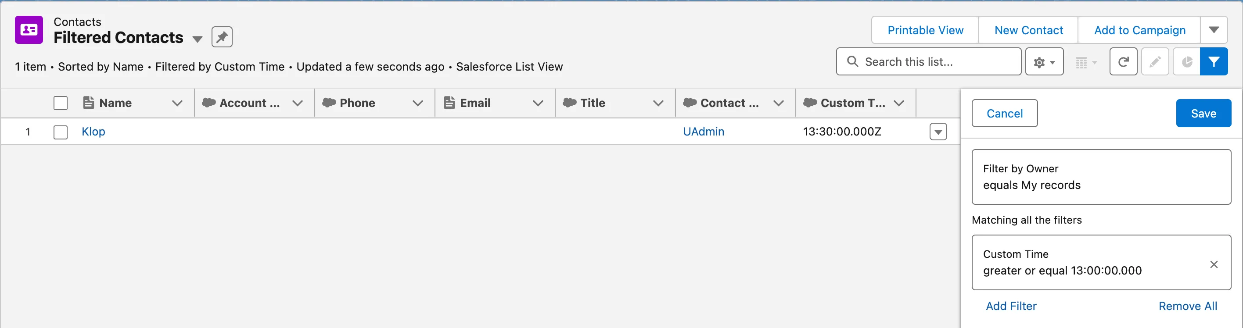The width and height of the screenshot is (1243, 328).
Task: Expand more actions beside Add to Campaign
Action: [x=1214, y=30]
